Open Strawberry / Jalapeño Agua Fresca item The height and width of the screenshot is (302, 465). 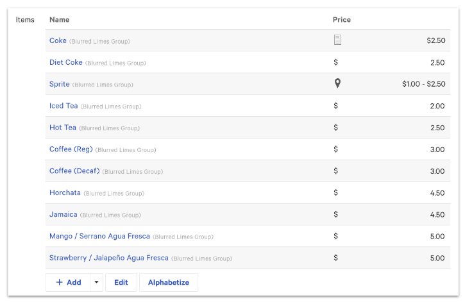click(108, 258)
